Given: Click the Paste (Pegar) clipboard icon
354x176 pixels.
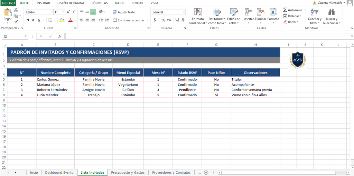Looking at the screenshot, I should 8,12.
